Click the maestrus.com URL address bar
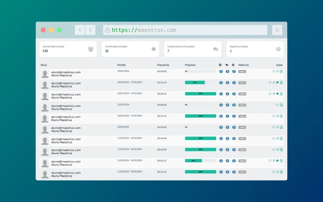The width and height of the screenshot is (323, 202). [x=185, y=30]
